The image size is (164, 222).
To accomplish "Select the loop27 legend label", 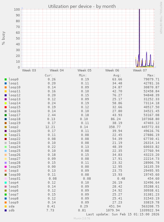I will pyautogui.click(x=15, y=159).
